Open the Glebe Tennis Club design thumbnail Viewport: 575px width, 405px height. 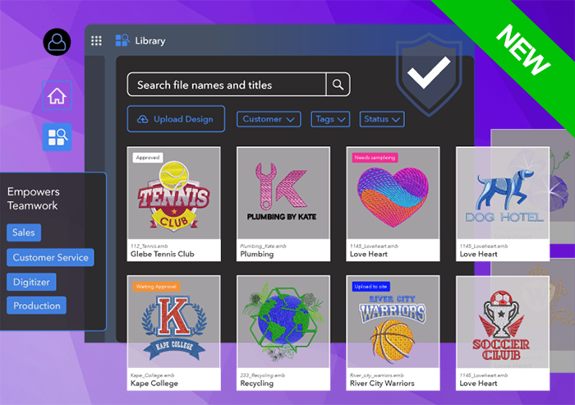coord(173,195)
